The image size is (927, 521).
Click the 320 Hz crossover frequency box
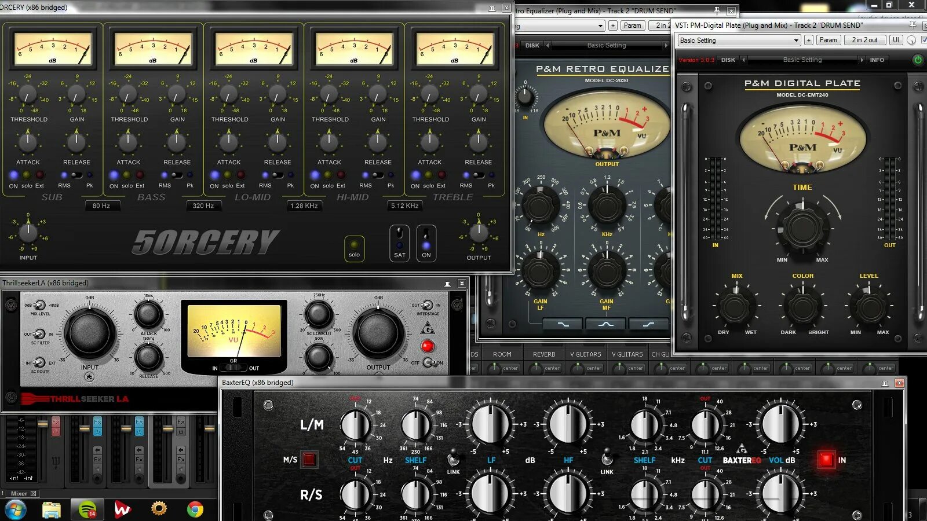(x=203, y=206)
